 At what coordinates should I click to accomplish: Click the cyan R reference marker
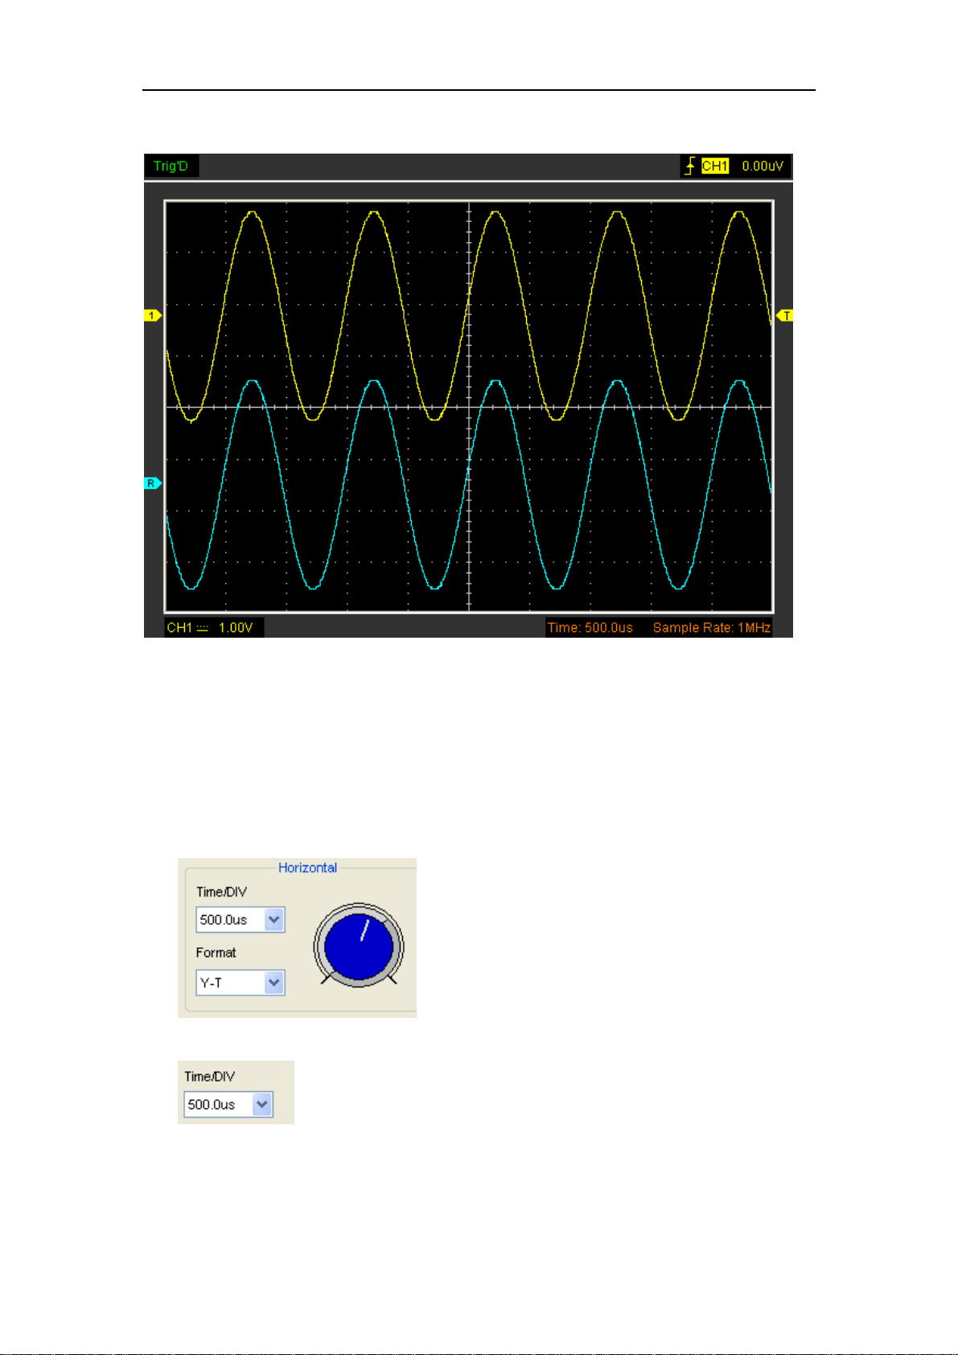coord(153,483)
